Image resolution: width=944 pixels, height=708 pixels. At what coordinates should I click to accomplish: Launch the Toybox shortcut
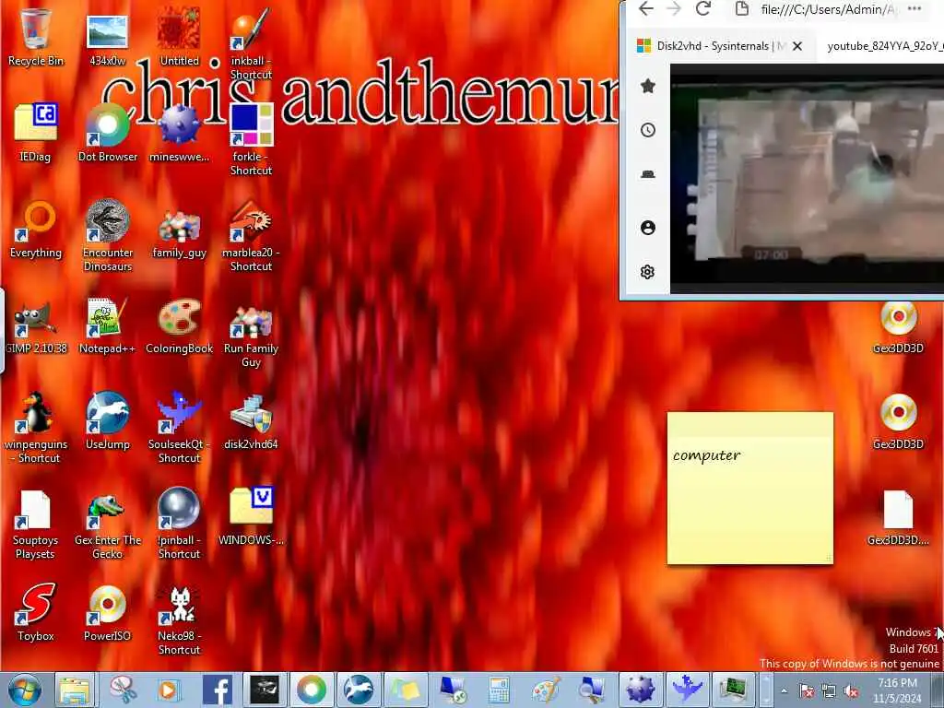click(x=36, y=611)
